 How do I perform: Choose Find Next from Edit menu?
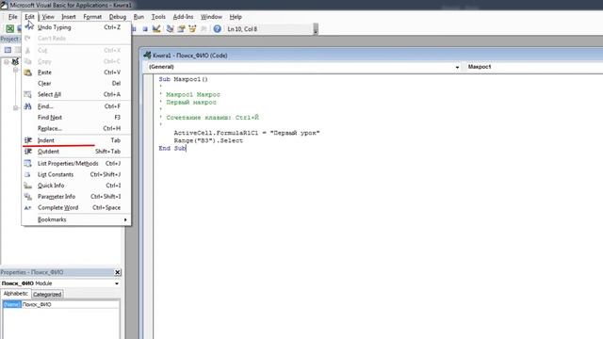coord(76,117)
